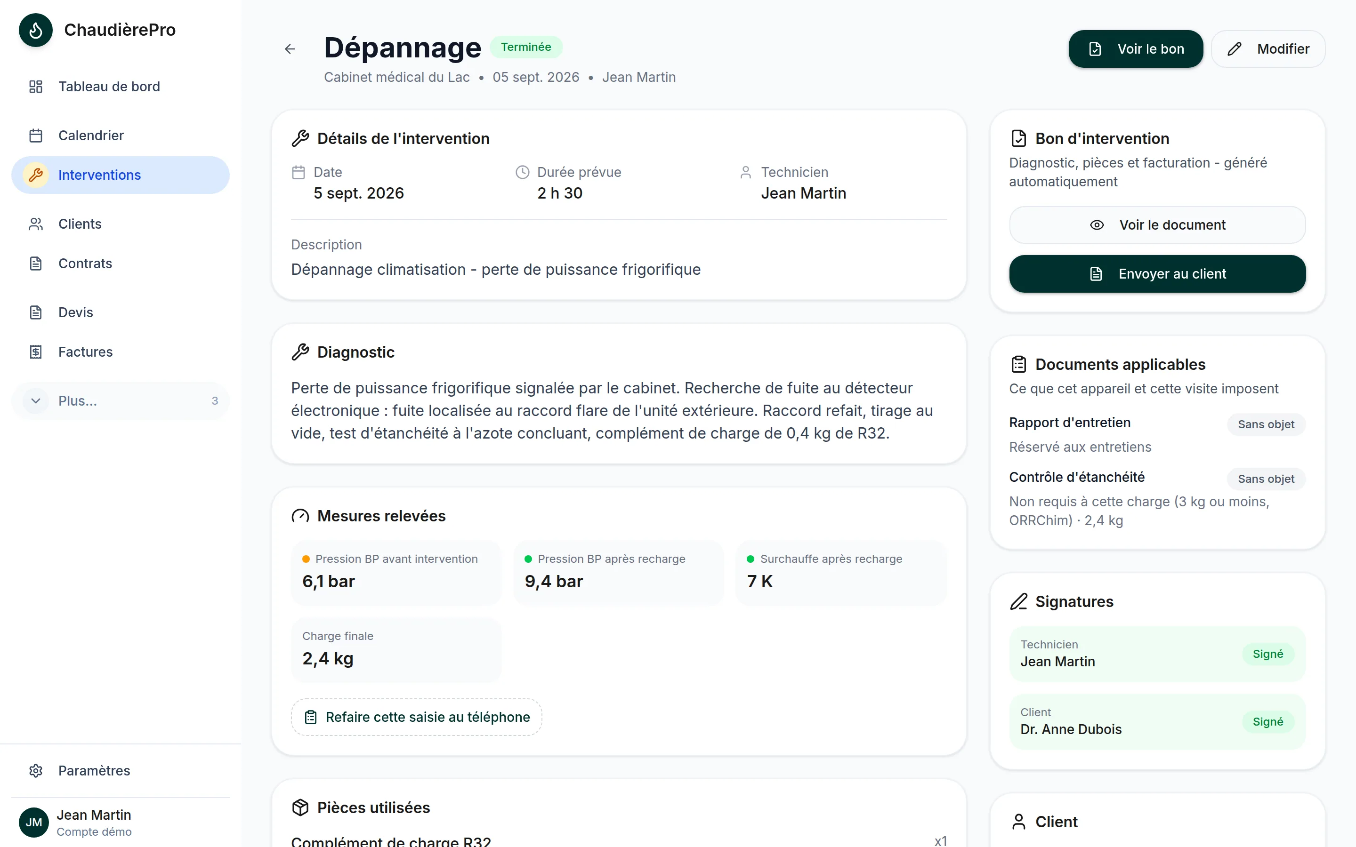
Task: Click the Documents applicables clipboard icon
Action: coord(1018,364)
